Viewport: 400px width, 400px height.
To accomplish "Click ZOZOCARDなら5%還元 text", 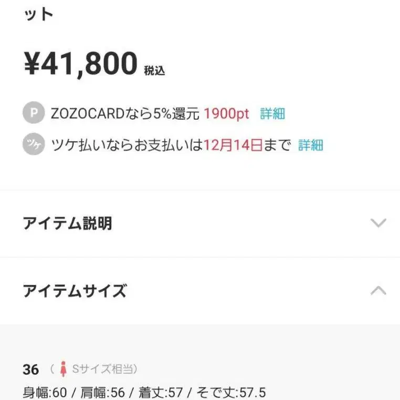I will (x=125, y=113).
